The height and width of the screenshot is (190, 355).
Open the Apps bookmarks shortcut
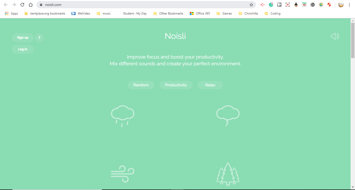(x=11, y=13)
